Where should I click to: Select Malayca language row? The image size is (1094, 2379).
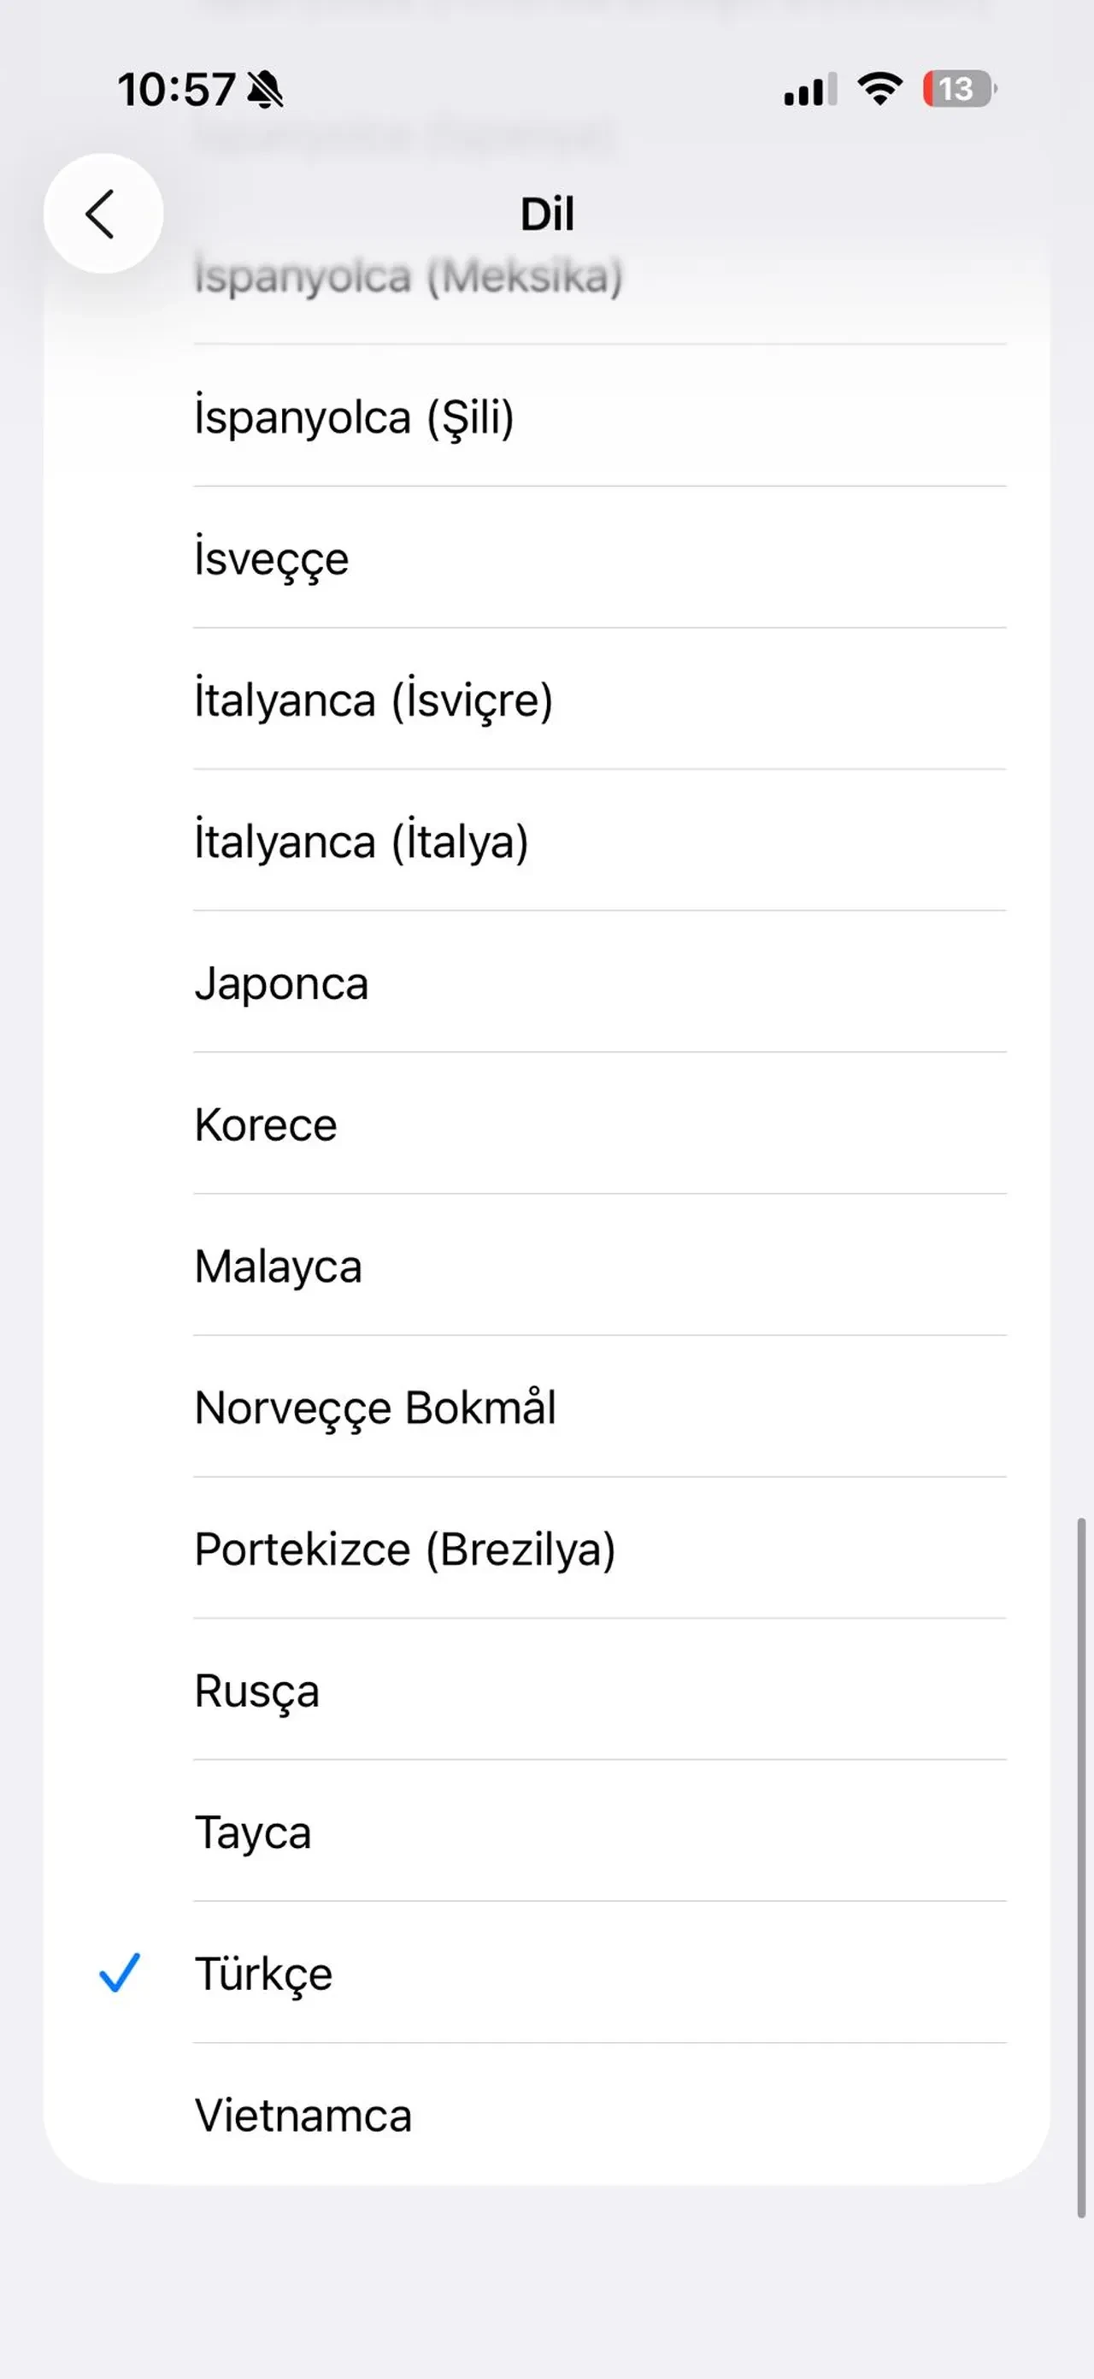pos(278,1266)
